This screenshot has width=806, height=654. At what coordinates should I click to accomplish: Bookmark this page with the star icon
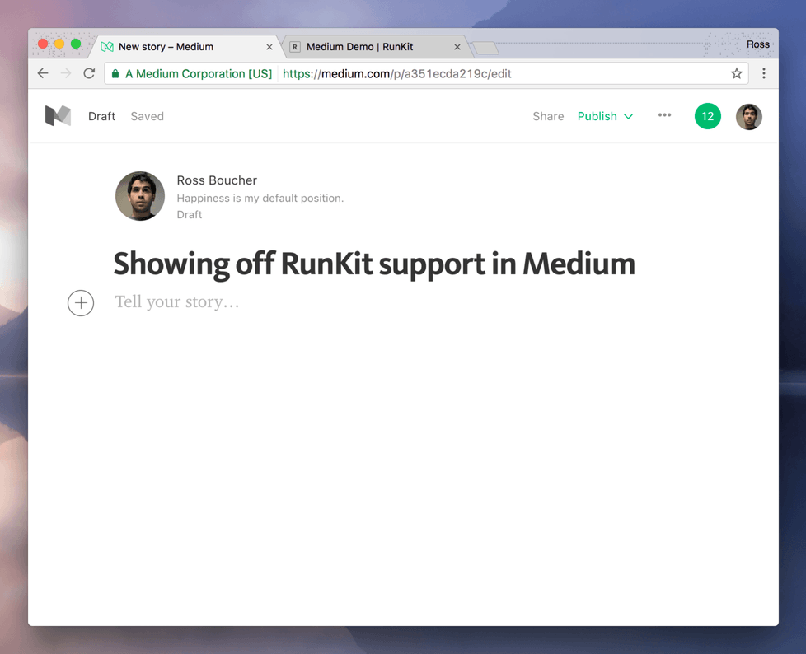pyautogui.click(x=737, y=73)
